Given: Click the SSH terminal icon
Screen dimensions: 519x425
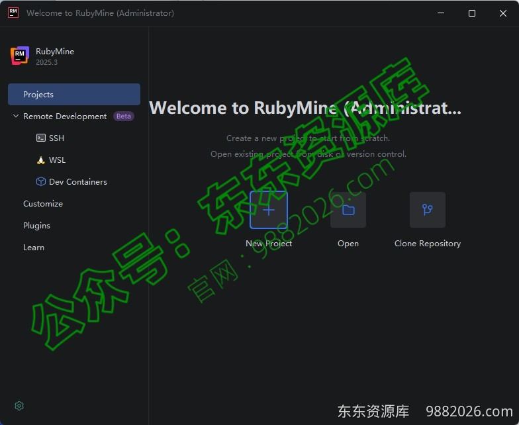Looking at the screenshot, I should coord(41,138).
